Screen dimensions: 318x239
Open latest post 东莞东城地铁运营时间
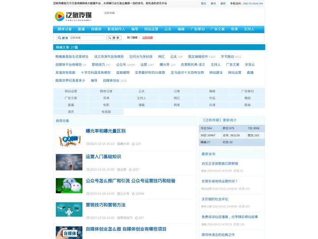tap(220, 181)
